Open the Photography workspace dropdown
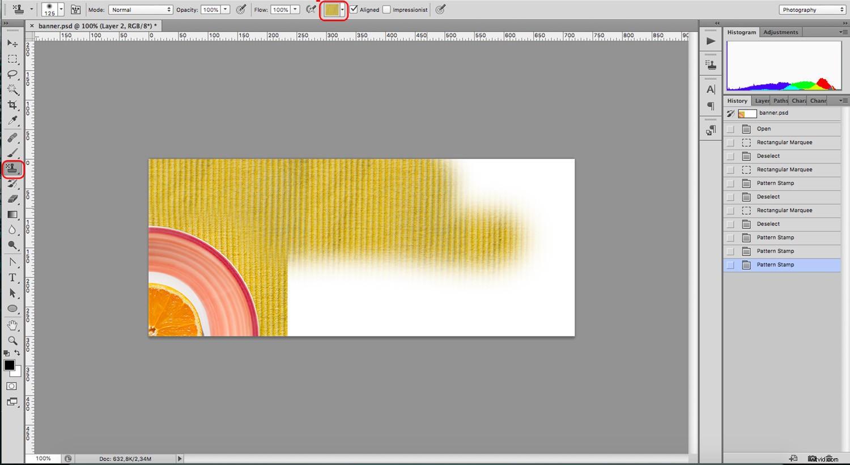The width and height of the screenshot is (850, 465). click(x=811, y=9)
